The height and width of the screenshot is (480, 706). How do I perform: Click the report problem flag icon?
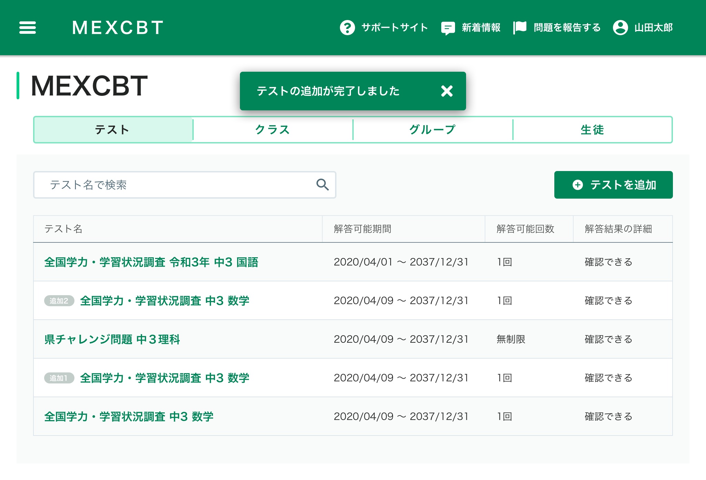(520, 28)
